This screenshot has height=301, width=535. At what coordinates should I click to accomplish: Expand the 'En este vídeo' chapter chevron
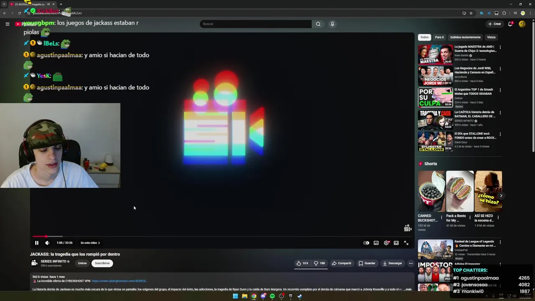tap(99, 243)
